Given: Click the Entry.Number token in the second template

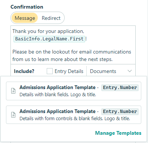Looking at the screenshot, I should [120, 112].
